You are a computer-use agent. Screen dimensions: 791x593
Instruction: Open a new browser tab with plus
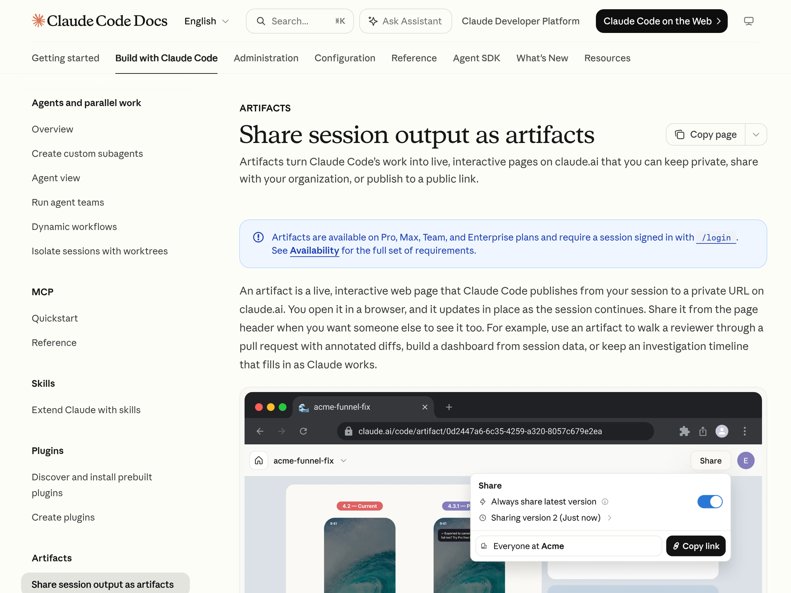pos(449,407)
